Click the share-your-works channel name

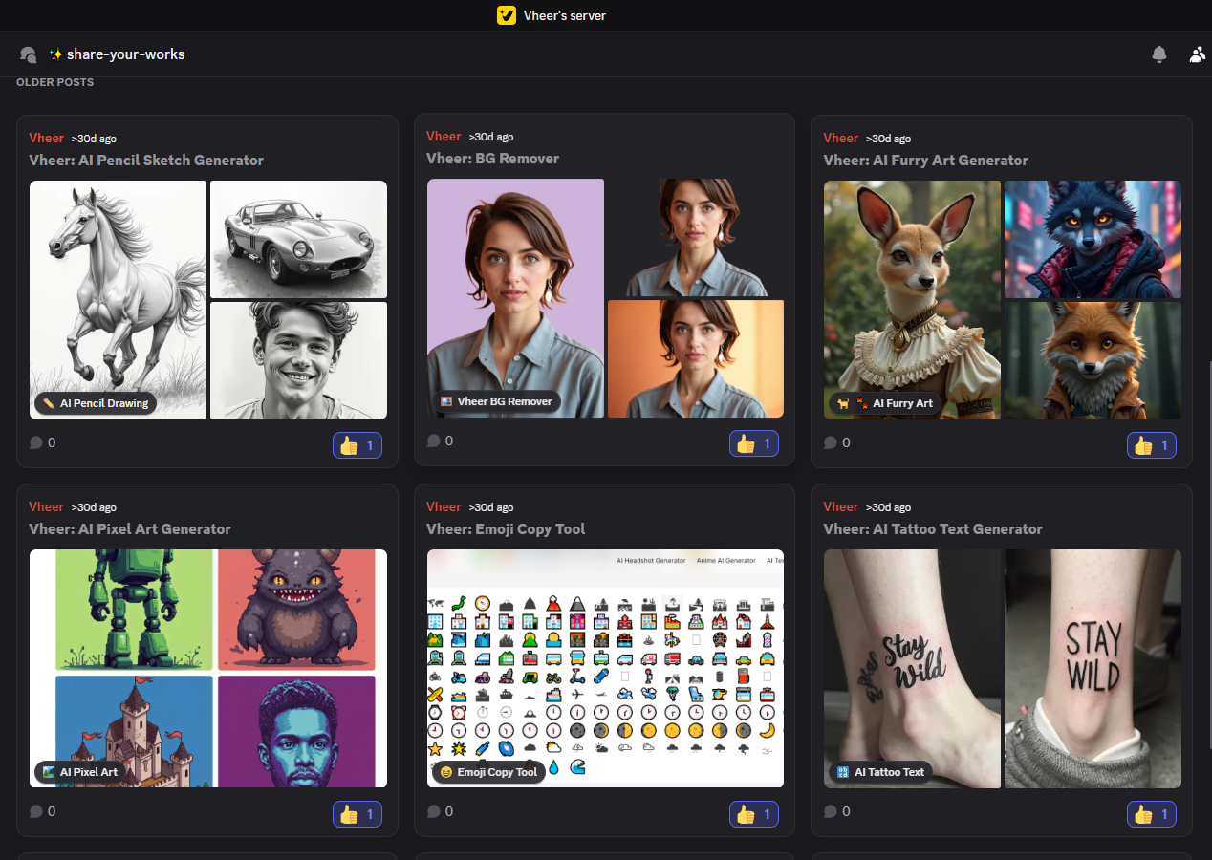click(125, 54)
